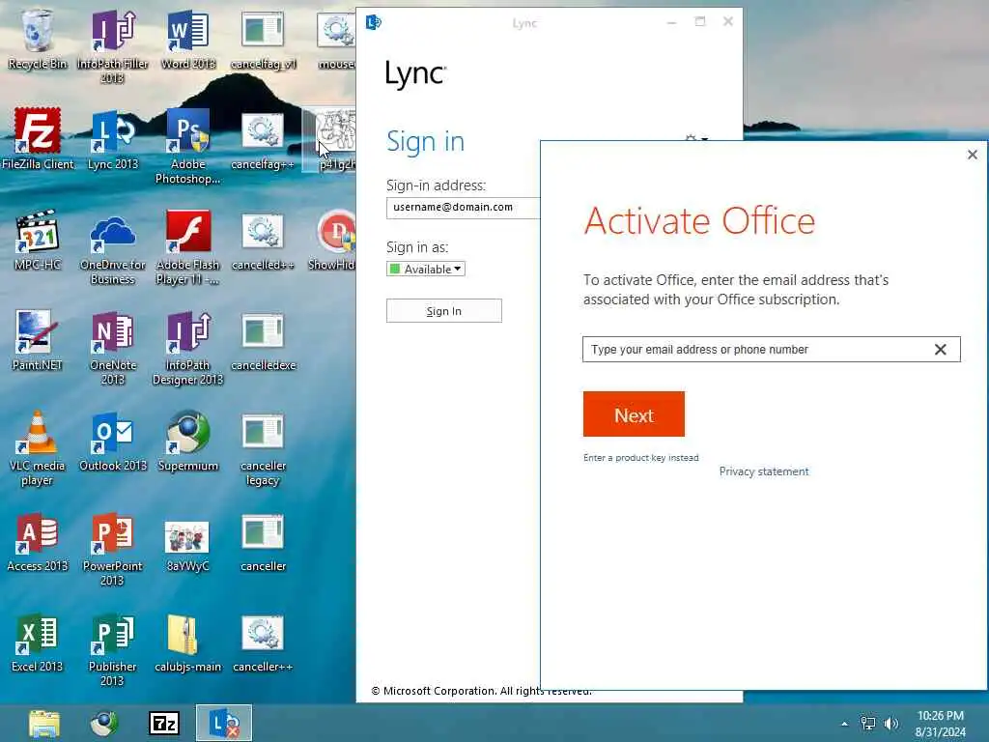The width and height of the screenshot is (989, 742).
Task: Open InfoPath Designer 2013 shortcut
Action: point(187,347)
